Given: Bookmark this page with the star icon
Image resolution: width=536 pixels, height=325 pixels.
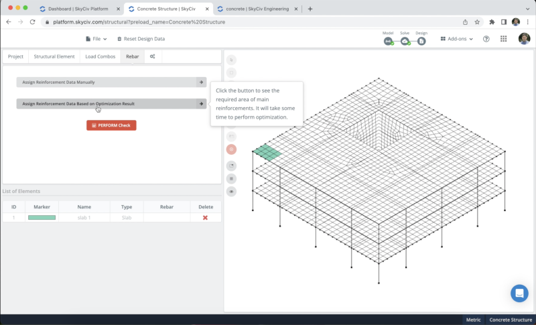Looking at the screenshot, I should pos(477,22).
